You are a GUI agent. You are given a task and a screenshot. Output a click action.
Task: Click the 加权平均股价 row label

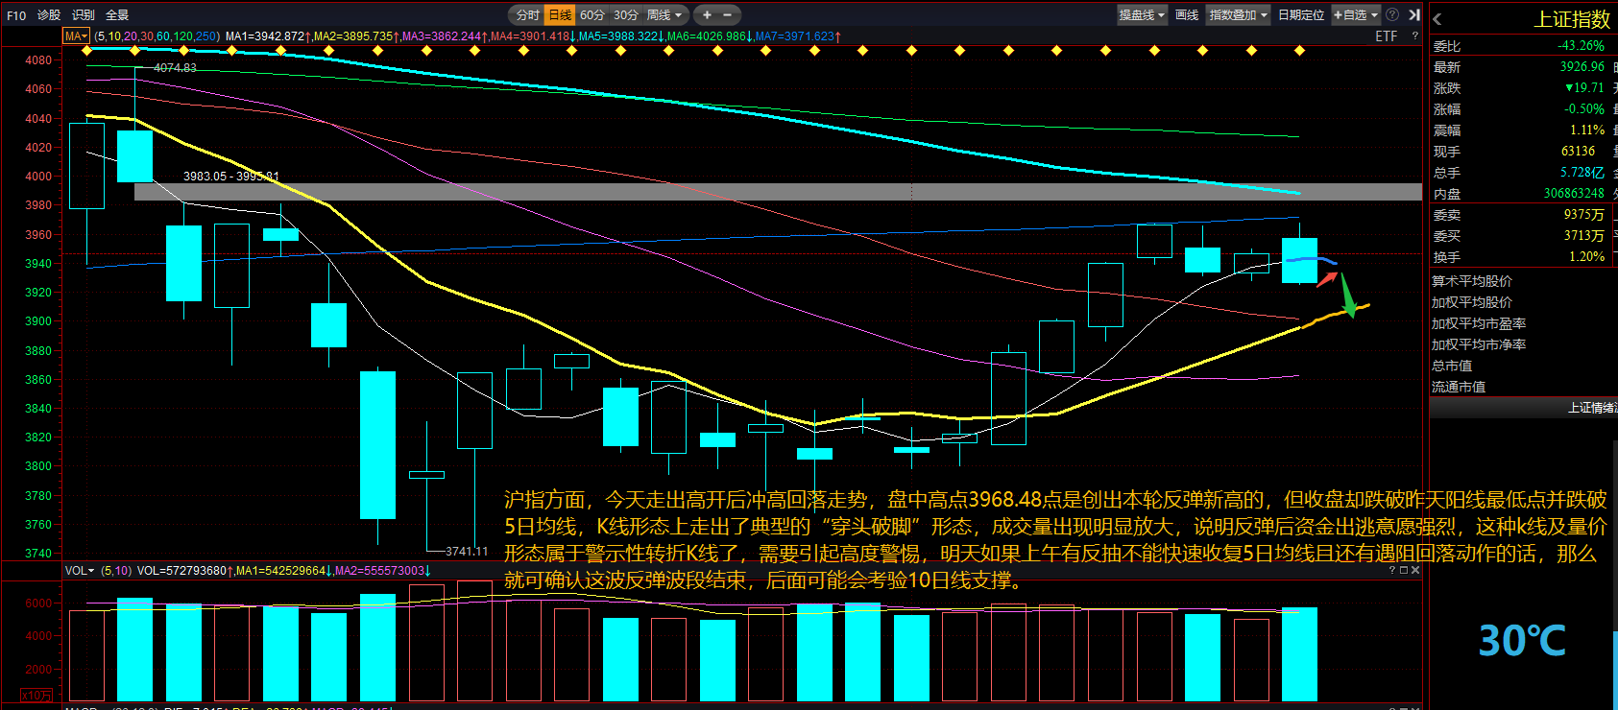coord(1472,302)
